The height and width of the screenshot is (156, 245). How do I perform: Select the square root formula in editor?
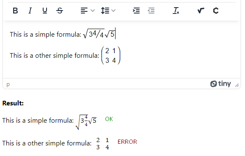99,34
